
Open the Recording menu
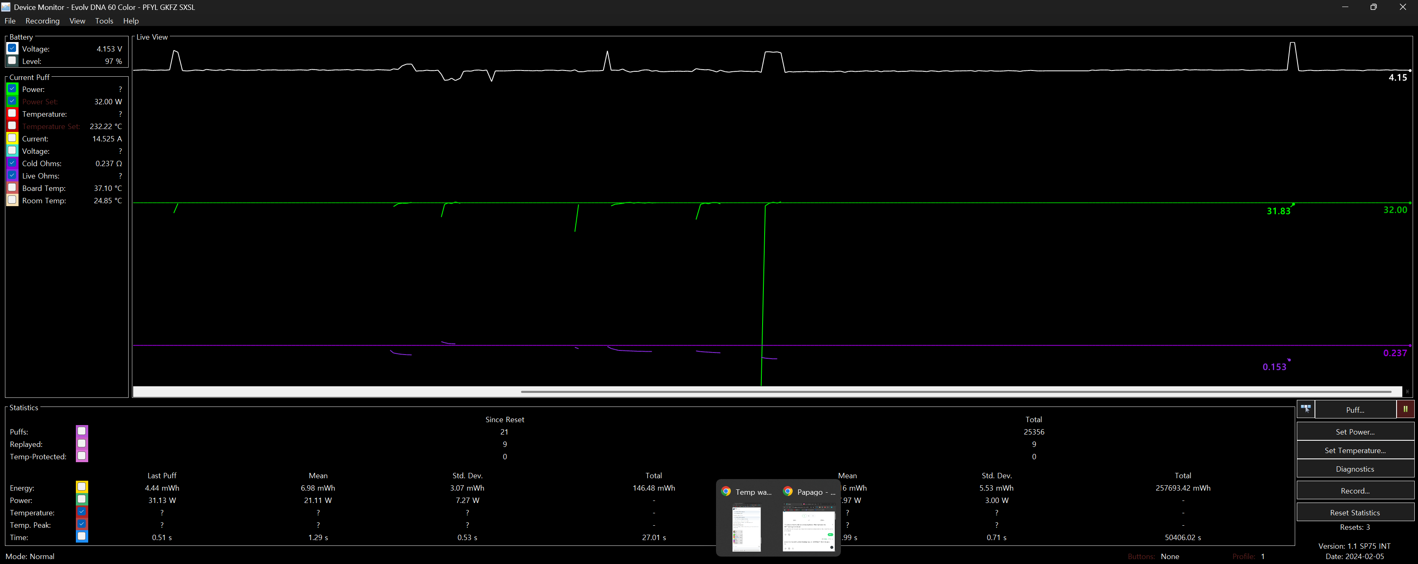tap(42, 21)
